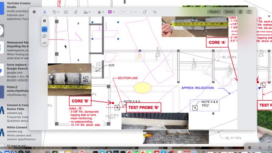Click the site icon beside the cityoftulsa.org entry

pos(2,92)
